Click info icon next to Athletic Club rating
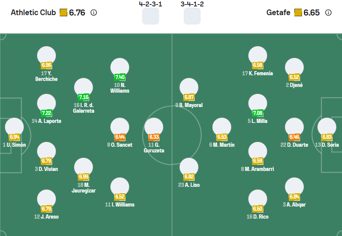342x236 pixels. tap(94, 12)
